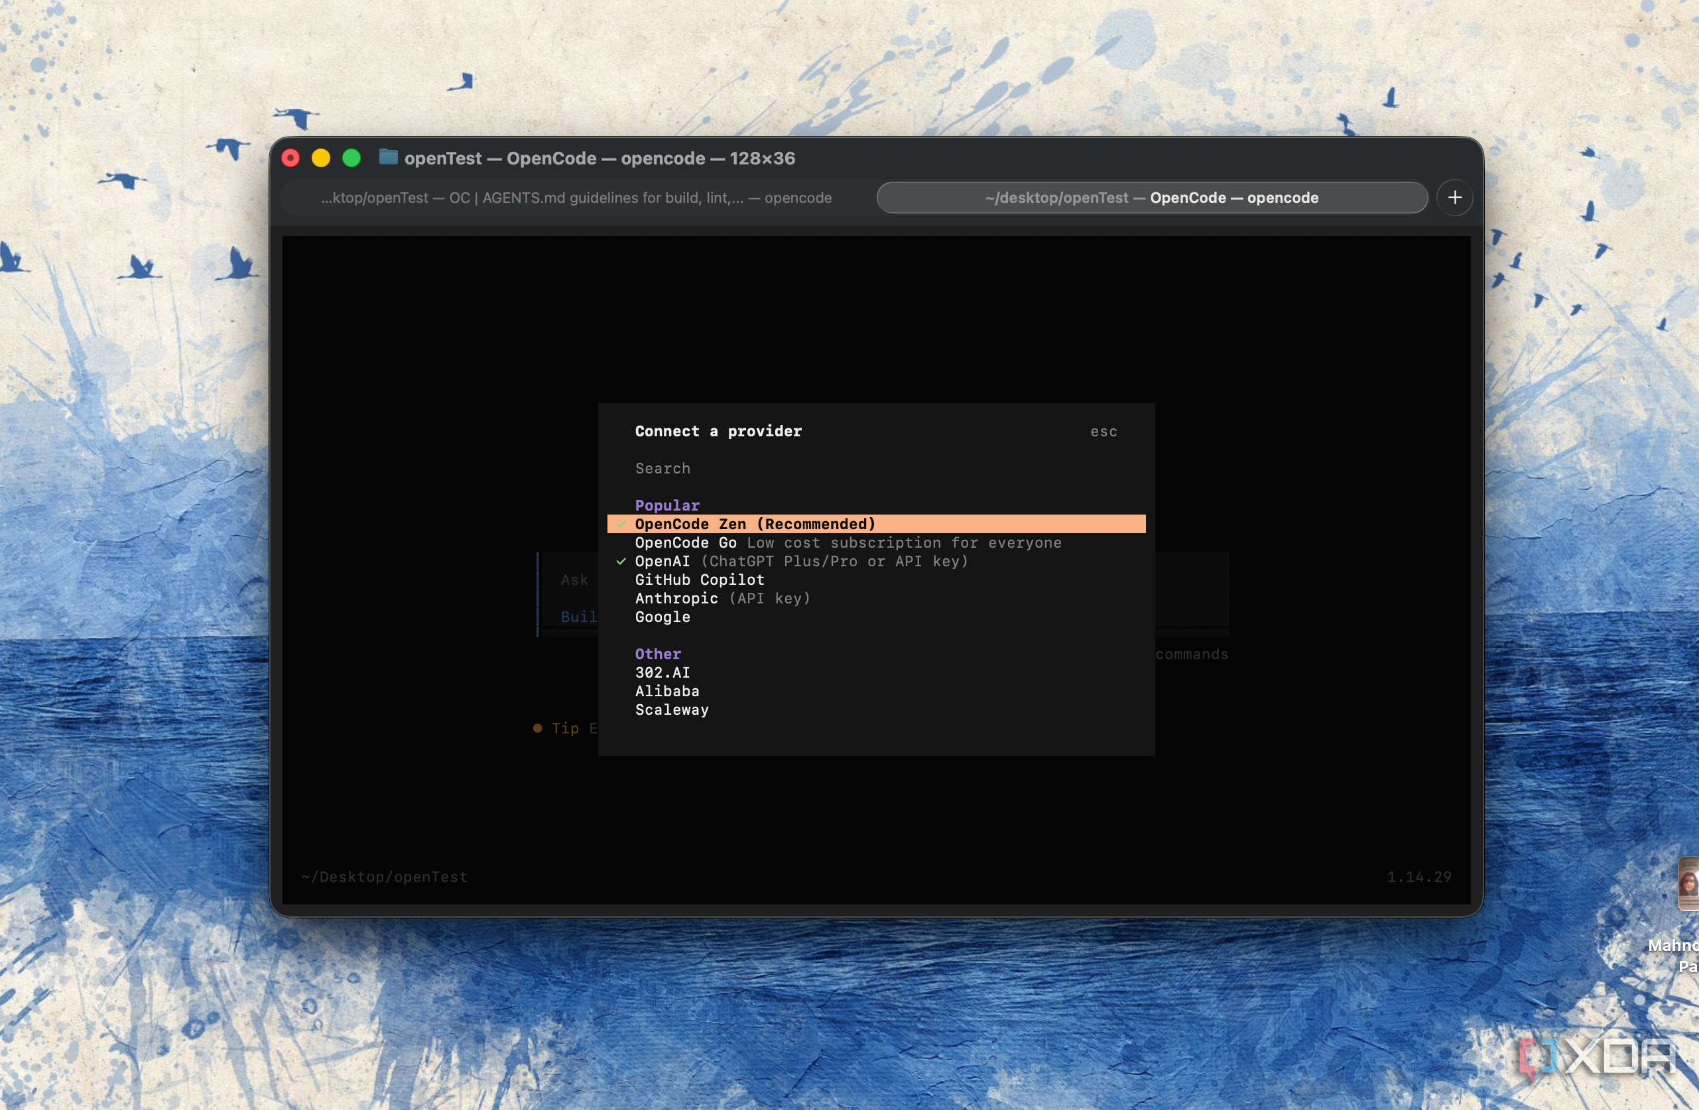Image resolution: width=1699 pixels, height=1110 pixels.
Task: Select Scaleway provider entry
Action: tap(876, 709)
